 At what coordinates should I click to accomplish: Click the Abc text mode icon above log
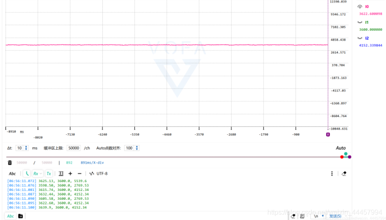(12, 174)
